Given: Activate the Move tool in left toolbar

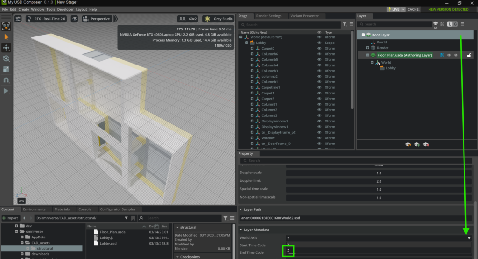Looking at the screenshot, I should pyautogui.click(x=6, y=48).
